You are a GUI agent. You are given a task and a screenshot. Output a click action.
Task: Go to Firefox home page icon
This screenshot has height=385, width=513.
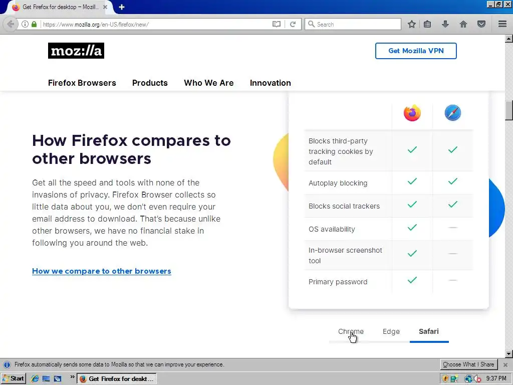point(463,24)
